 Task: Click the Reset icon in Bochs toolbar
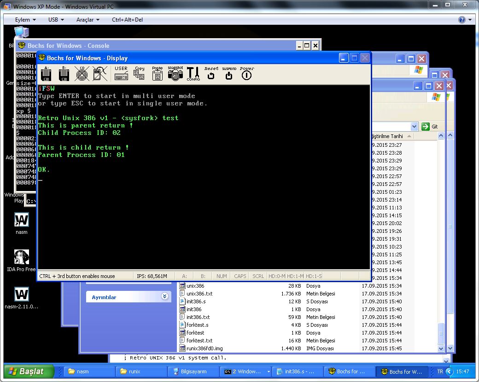211,73
